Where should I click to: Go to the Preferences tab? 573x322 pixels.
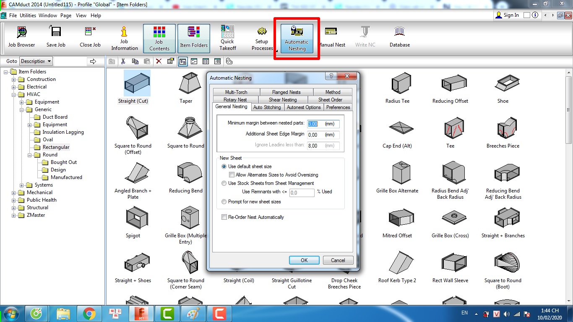click(x=338, y=107)
